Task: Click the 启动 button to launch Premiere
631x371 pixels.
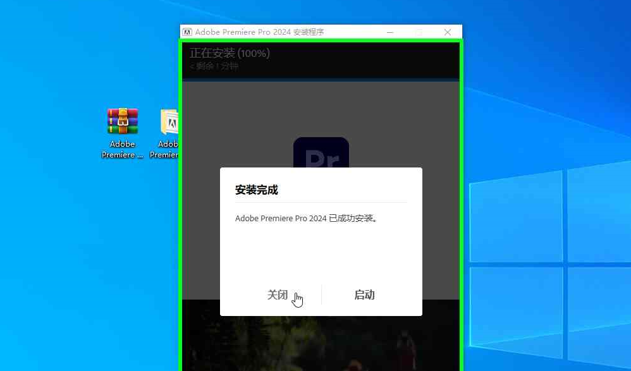Action: point(364,295)
